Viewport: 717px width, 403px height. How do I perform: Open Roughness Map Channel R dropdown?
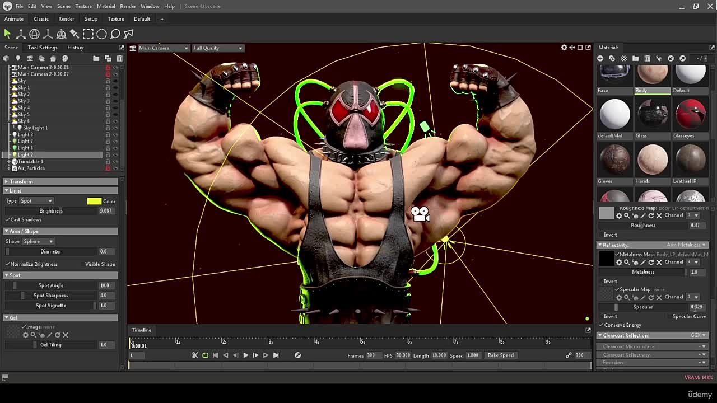pos(693,215)
